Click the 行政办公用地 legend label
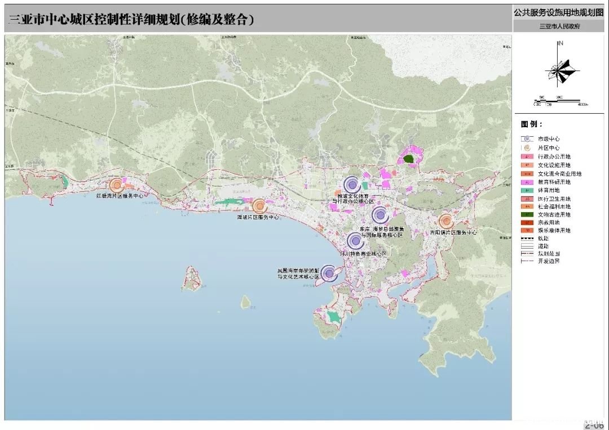 pos(554,156)
